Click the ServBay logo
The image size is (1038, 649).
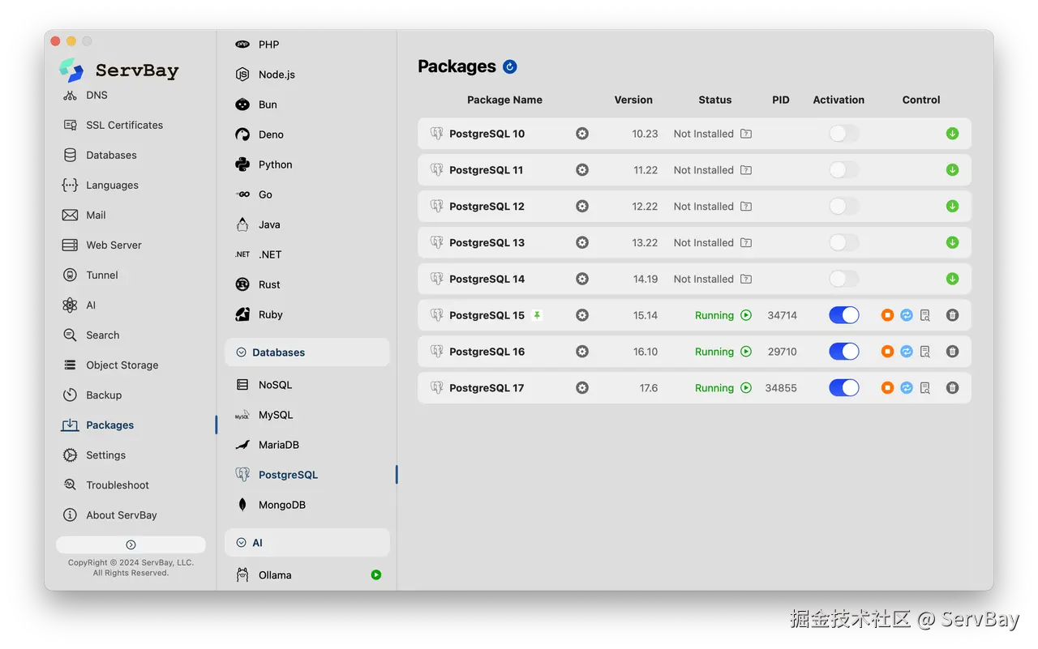(119, 70)
